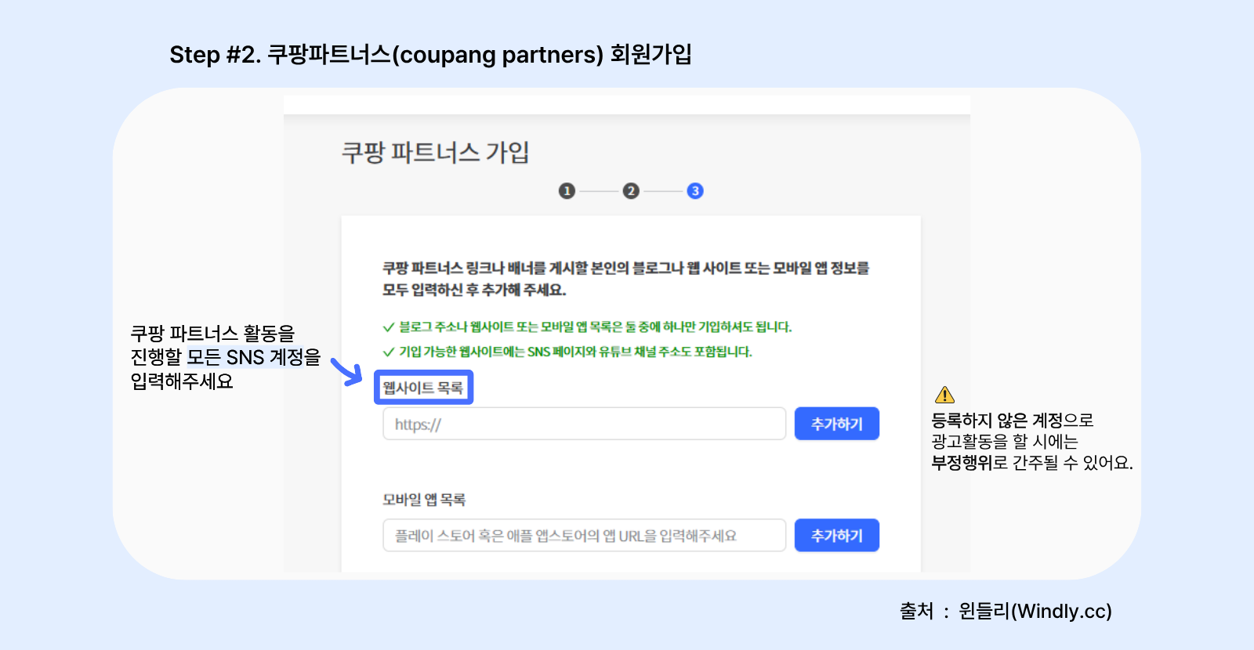Click the 출처 : 윈들리(Windly.cc) credit text
The height and width of the screenshot is (650, 1254).
coord(1006,611)
